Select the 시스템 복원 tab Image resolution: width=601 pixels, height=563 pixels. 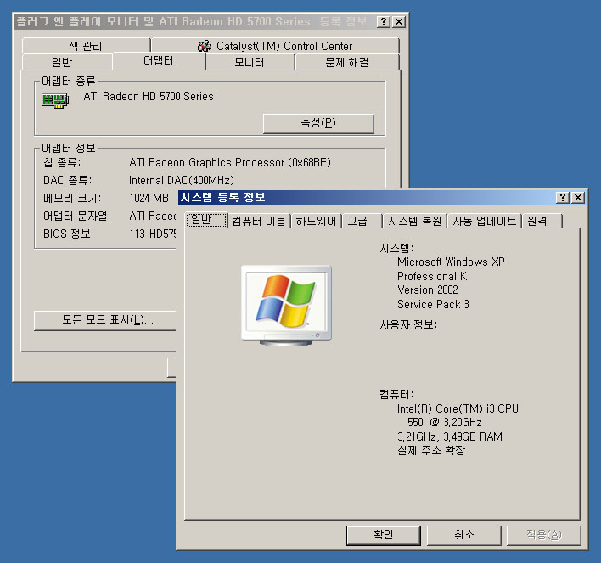[415, 221]
